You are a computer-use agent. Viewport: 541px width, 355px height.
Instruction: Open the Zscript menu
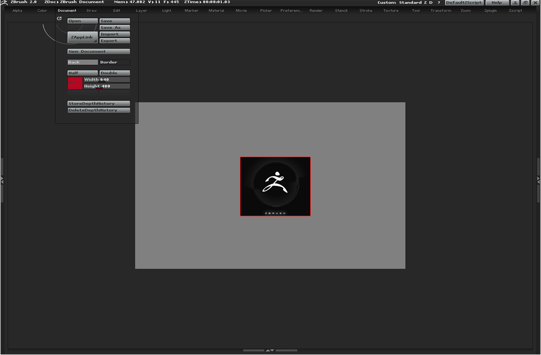(515, 11)
